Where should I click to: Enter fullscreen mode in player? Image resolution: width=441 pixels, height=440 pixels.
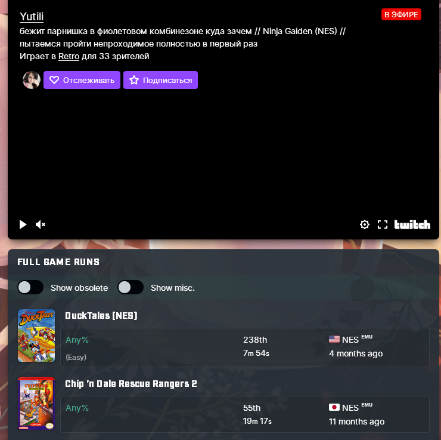(382, 224)
